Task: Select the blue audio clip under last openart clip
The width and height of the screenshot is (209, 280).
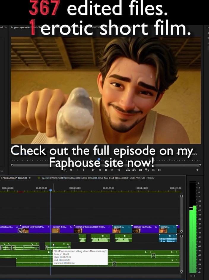Action: click(168, 238)
